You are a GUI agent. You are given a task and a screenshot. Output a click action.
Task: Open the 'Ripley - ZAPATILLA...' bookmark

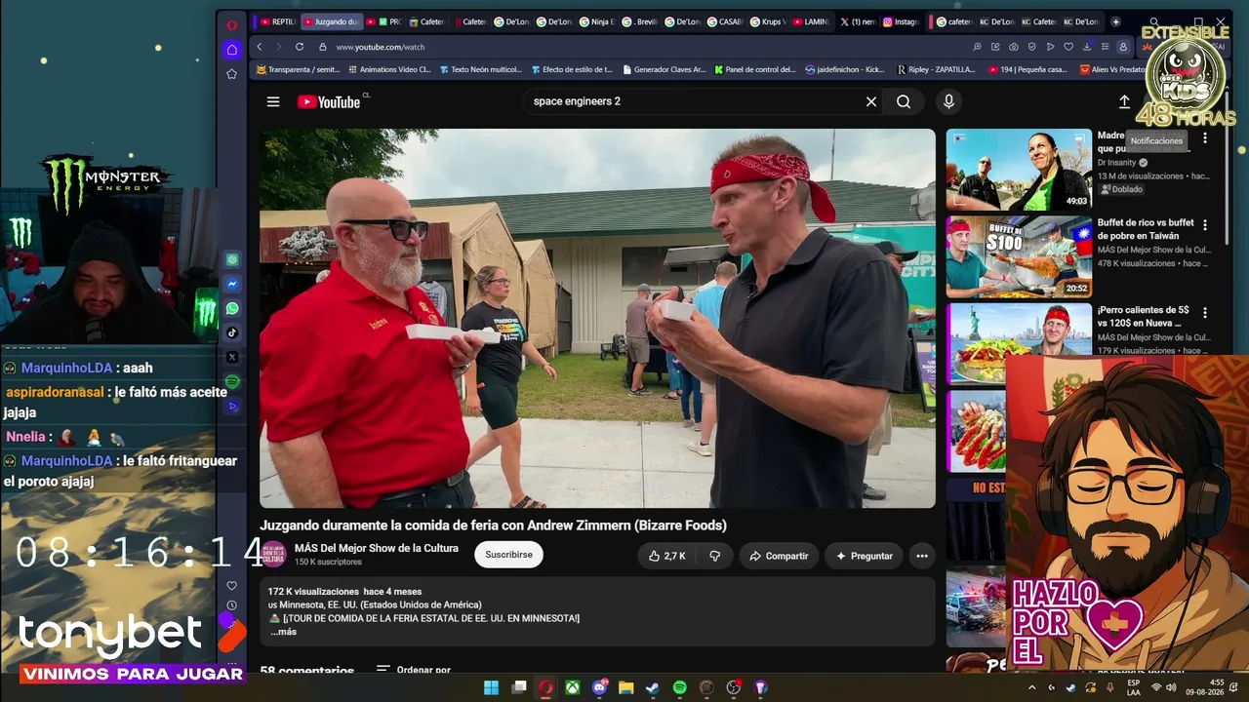(935, 70)
